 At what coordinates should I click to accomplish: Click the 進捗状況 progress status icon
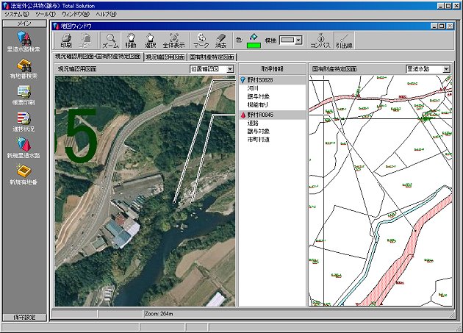24,122
